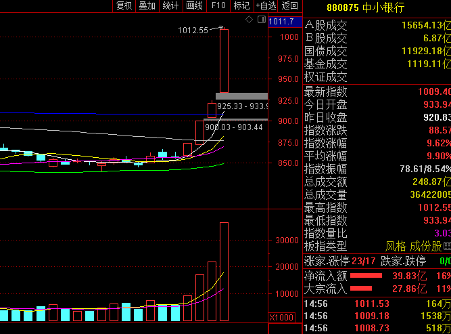Click the 返回 back button
This screenshot has width=451, height=334.
[290, 6]
